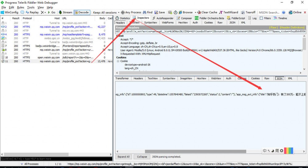Click the IME moon icon

(273, 151)
